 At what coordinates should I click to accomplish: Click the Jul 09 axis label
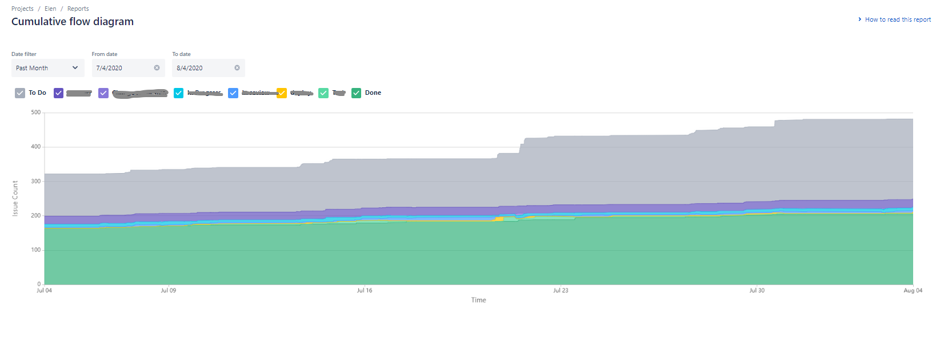169,291
